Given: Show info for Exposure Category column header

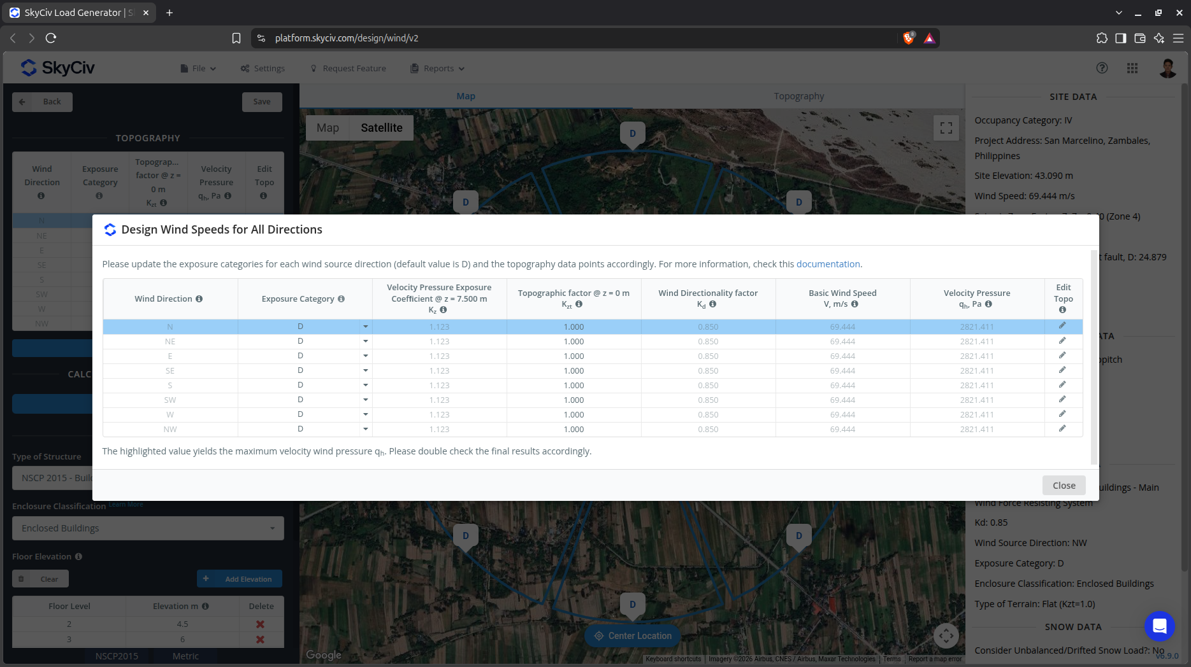Looking at the screenshot, I should pyautogui.click(x=341, y=298).
